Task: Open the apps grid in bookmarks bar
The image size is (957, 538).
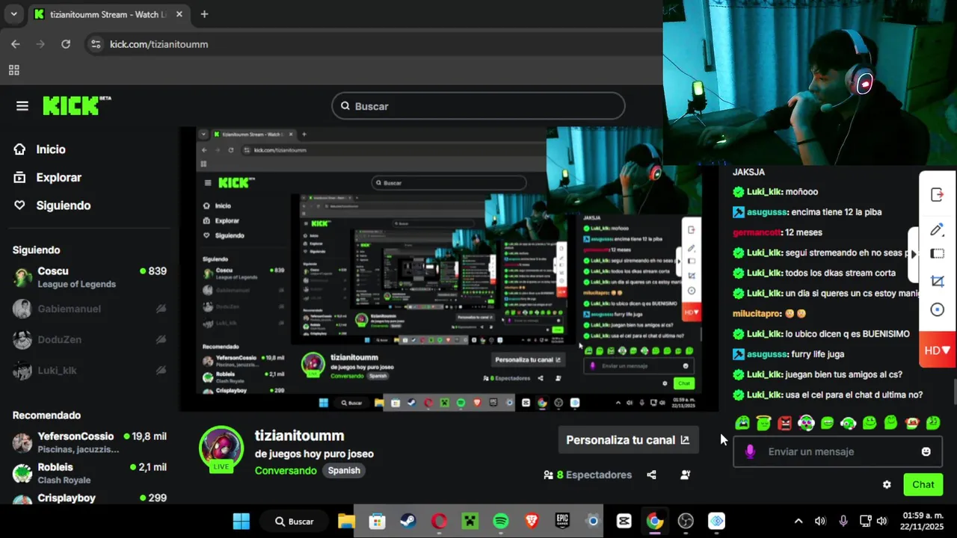Action: click(x=13, y=70)
